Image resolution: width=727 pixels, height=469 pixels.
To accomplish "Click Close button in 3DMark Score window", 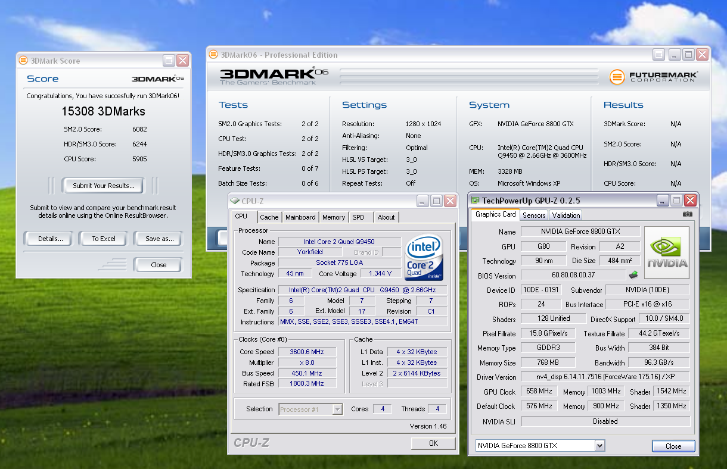I will click(x=159, y=265).
